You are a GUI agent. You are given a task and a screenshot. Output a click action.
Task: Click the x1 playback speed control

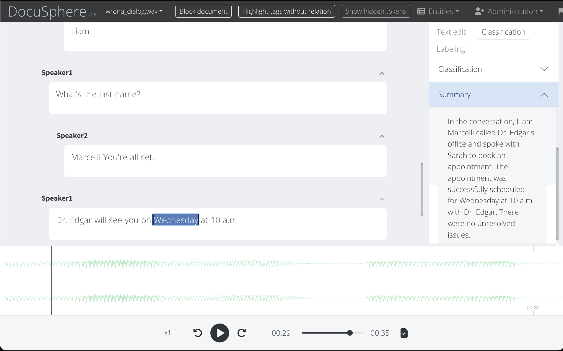coord(167,333)
